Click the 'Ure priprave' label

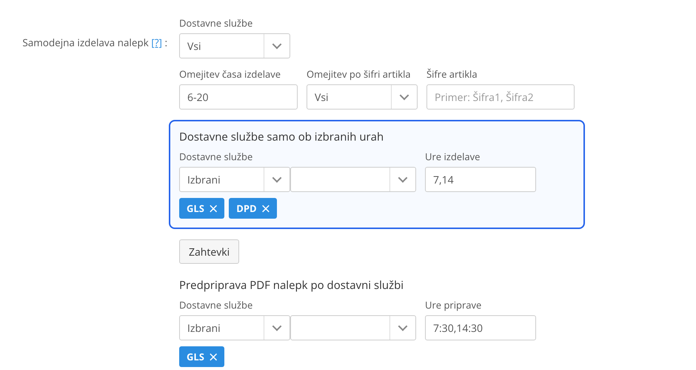tap(453, 305)
